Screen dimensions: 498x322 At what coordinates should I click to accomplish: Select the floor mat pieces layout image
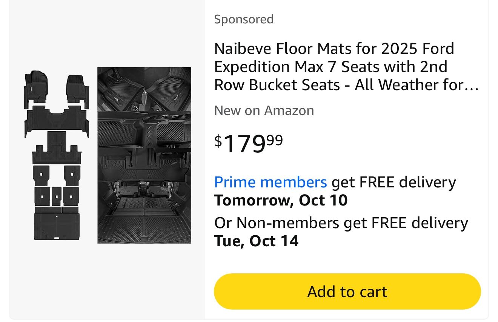[57, 155]
